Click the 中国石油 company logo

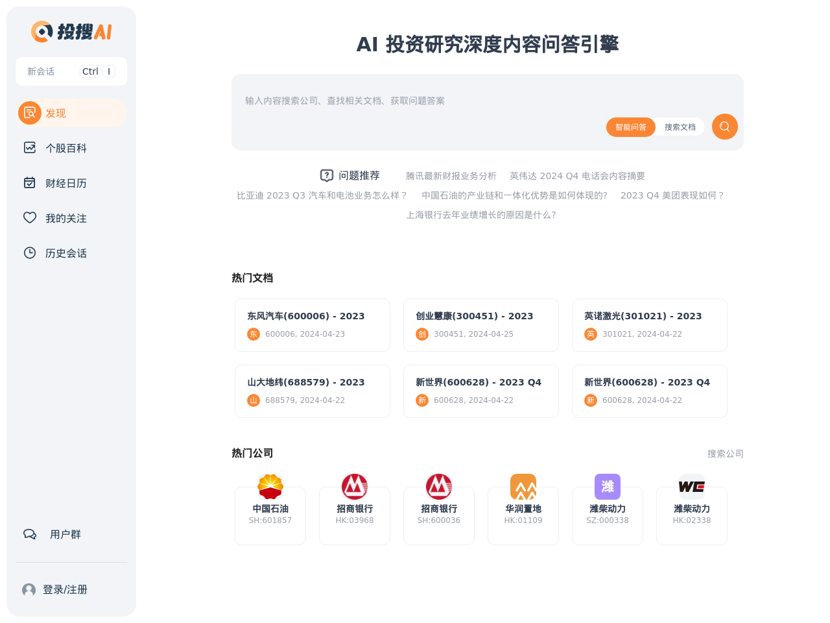point(270,487)
